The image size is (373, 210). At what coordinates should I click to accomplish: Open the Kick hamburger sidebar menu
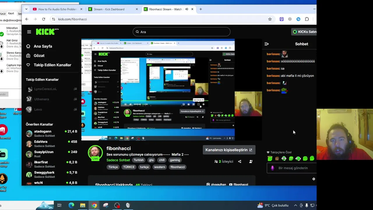[x=29, y=32]
